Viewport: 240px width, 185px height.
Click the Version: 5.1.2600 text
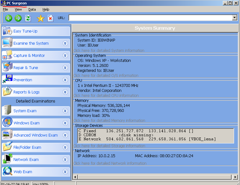93,66
